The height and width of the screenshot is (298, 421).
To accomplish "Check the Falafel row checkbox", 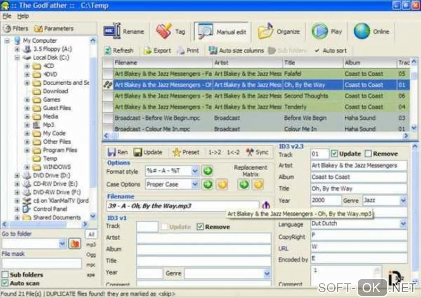I will click(x=108, y=74).
